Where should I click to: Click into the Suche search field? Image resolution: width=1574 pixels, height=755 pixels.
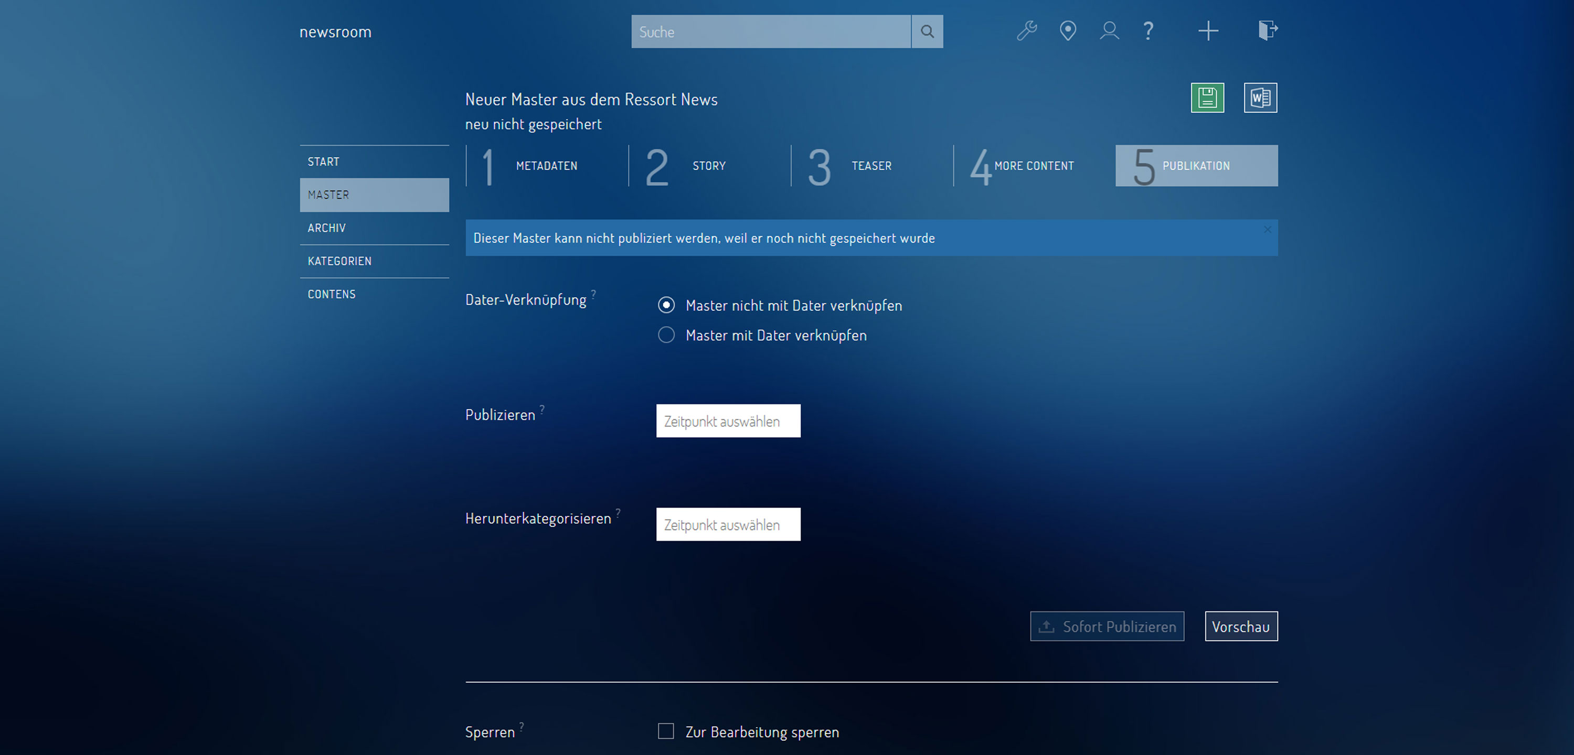tap(770, 32)
